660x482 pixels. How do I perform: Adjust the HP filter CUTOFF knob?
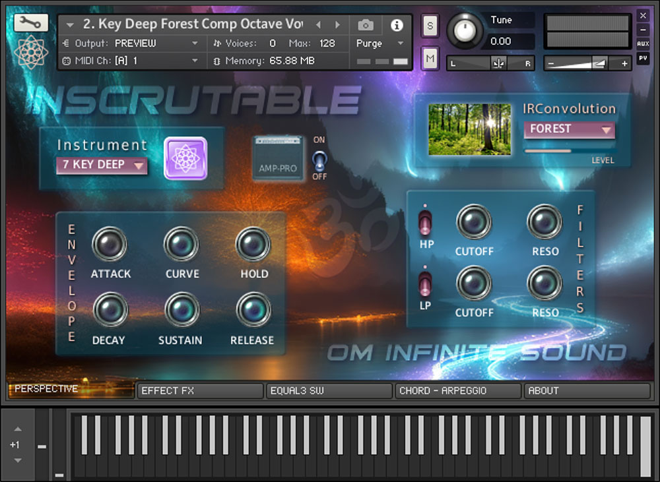474,222
